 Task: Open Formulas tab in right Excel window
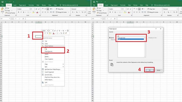click(x=123, y=5)
